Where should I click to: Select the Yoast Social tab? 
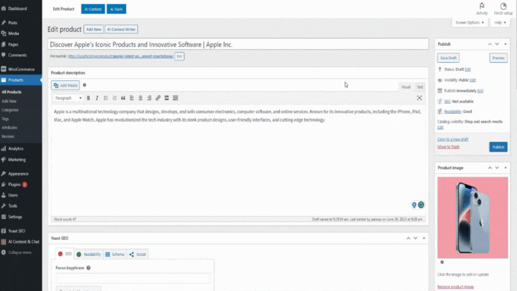137,254
